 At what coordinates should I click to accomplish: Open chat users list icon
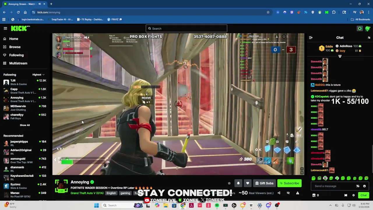pyautogui.click(x=369, y=38)
